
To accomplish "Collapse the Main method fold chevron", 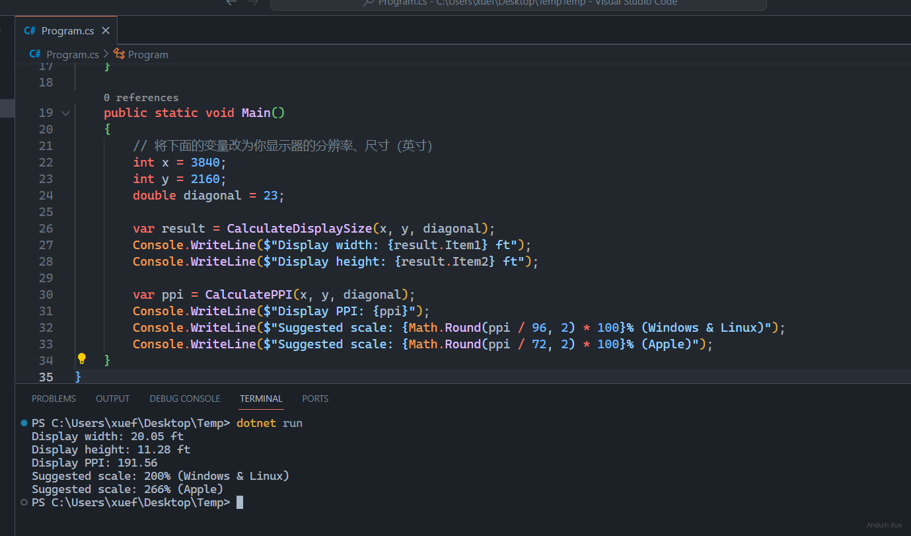I will pos(65,113).
